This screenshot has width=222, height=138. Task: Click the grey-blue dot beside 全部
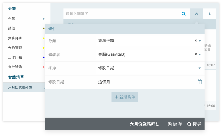44,19
